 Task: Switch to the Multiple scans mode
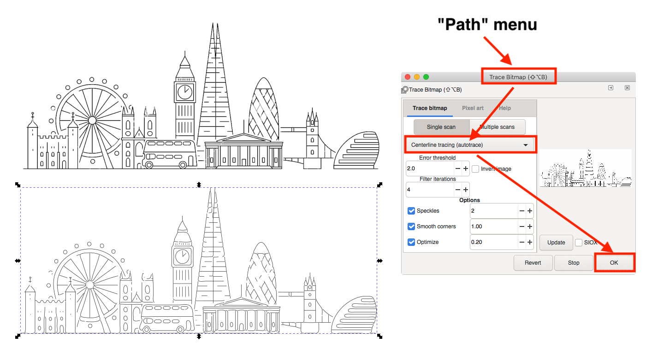[x=497, y=127]
